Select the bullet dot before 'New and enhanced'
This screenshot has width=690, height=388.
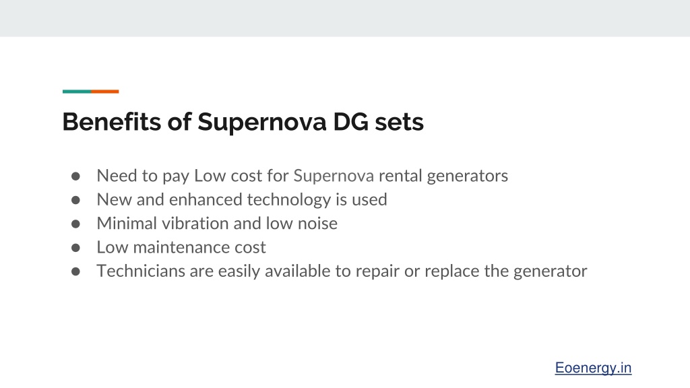75,200
